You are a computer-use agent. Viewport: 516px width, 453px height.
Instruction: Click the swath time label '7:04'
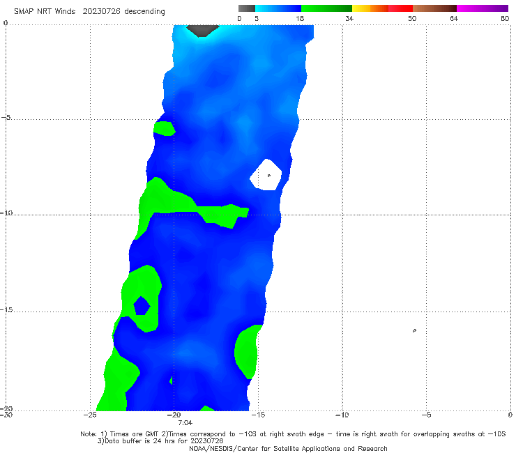click(185, 423)
